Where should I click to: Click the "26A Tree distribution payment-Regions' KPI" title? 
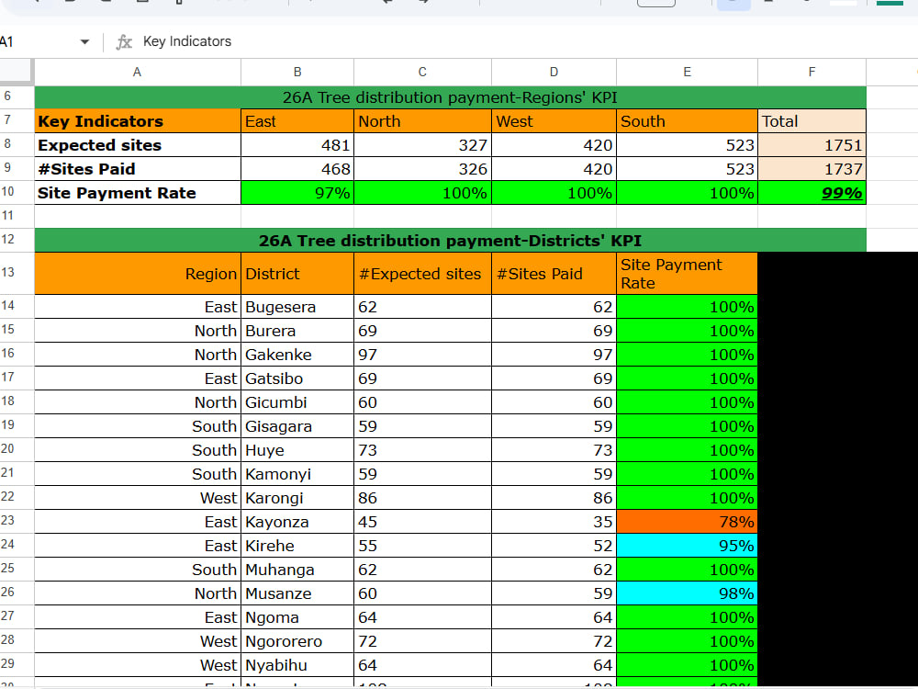tap(450, 97)
